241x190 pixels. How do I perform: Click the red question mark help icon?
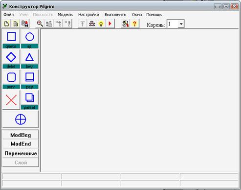pos(134,24)
